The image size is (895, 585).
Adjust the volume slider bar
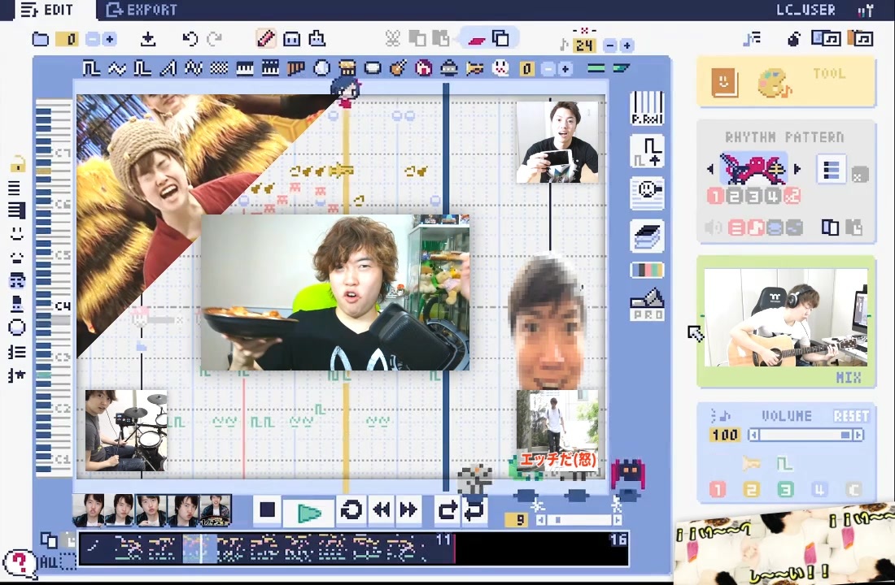pyautogui.click(x=806, y=435)
